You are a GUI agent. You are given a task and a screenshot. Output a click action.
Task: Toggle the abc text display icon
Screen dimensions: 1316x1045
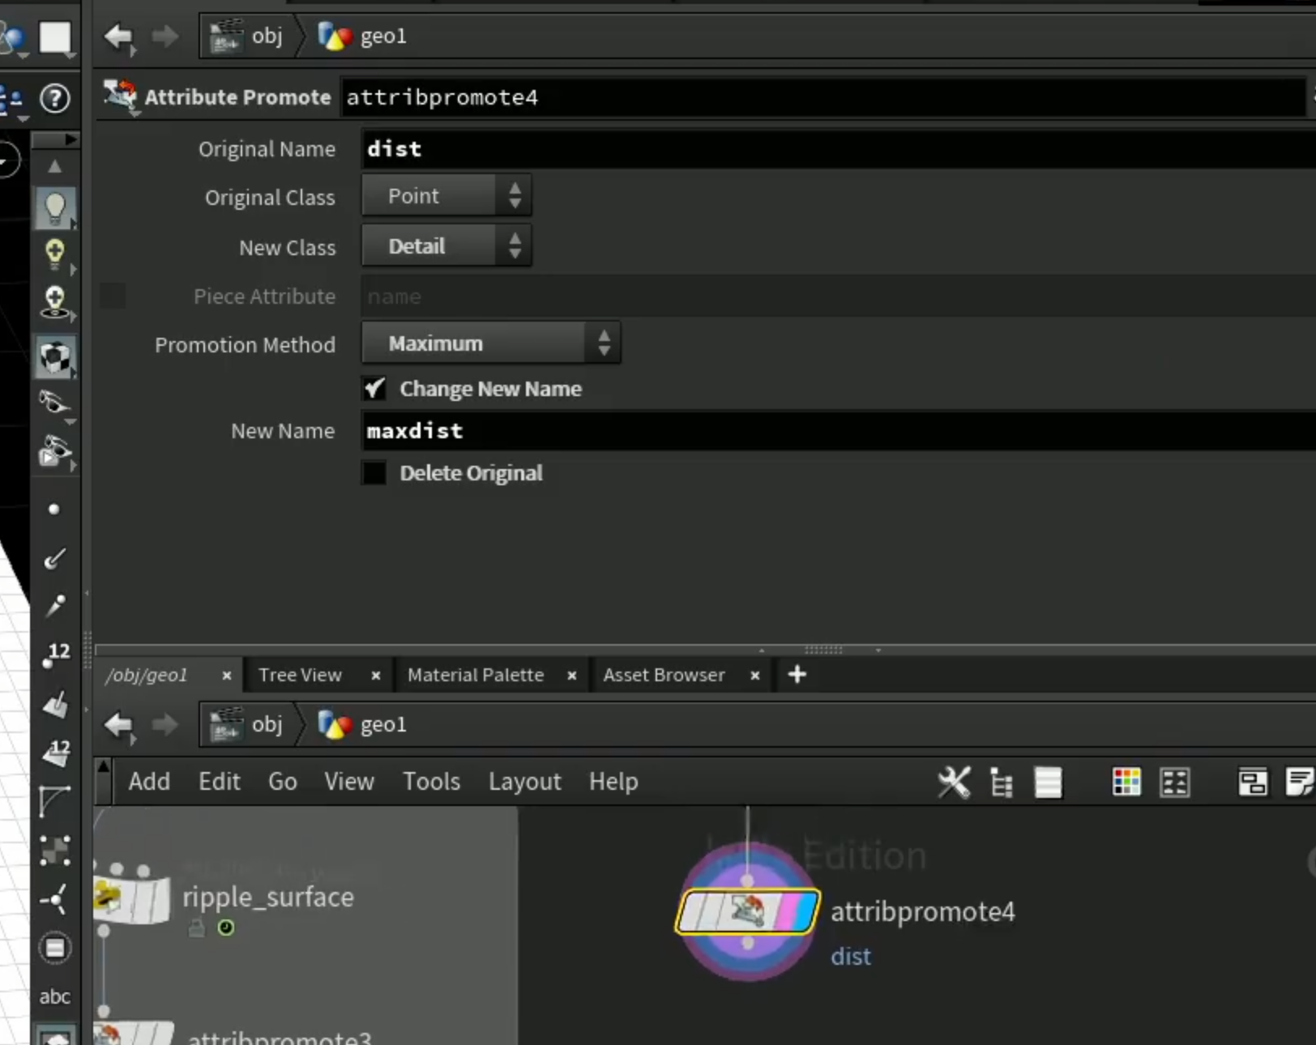tap(55, 996)
